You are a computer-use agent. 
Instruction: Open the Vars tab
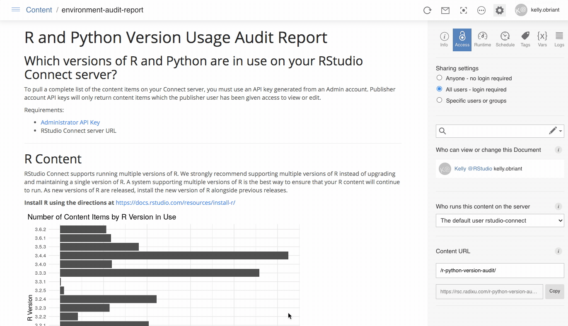tap(542, 40)
